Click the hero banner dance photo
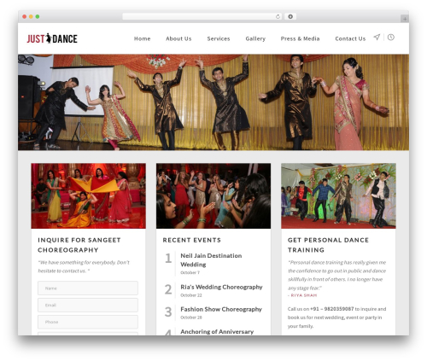 [x=213, y=102]
